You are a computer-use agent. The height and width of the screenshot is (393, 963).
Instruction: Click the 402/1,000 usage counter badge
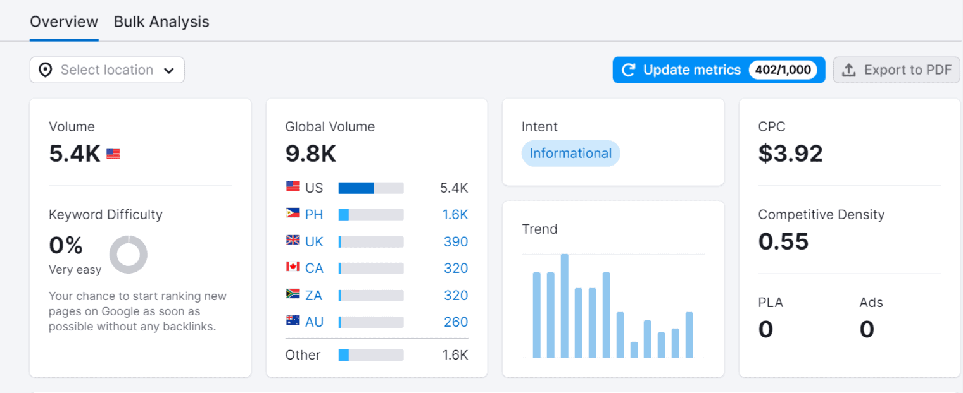click(783, 70)
